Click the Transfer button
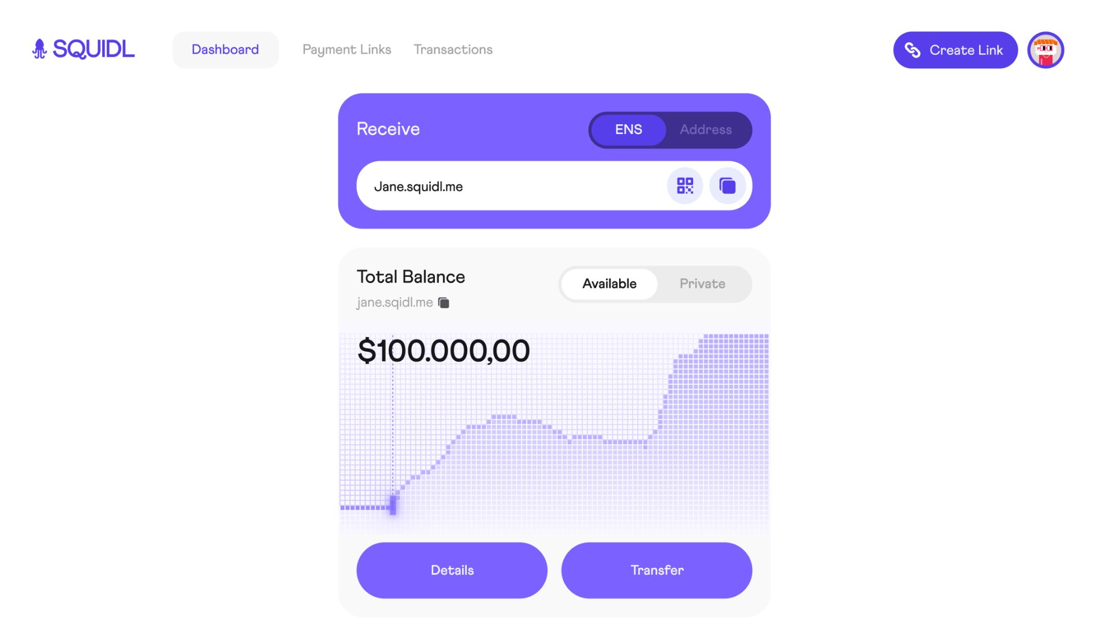The width and height of the screenshot is (1109, 624). point(657,570)
